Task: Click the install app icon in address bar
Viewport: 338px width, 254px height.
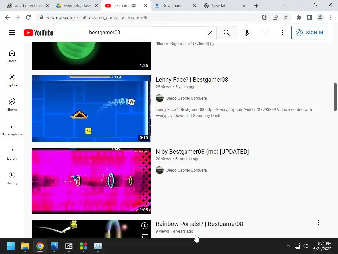Action: pyautogui.click(x=265, y=17)
